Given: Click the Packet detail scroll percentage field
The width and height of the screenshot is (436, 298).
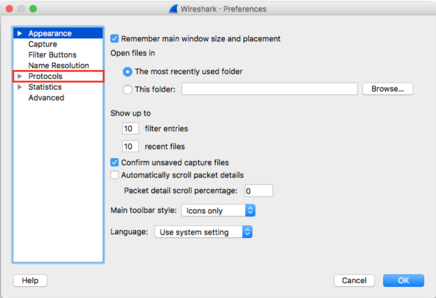Looking at the screenshot, I should 258,191.
